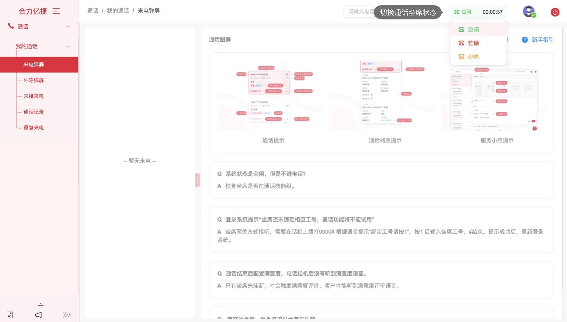The width and height of the screenshot is (567, 322).
Task: Click 我的通话 in breadcrumb
Action: click(x=118, y=11)
